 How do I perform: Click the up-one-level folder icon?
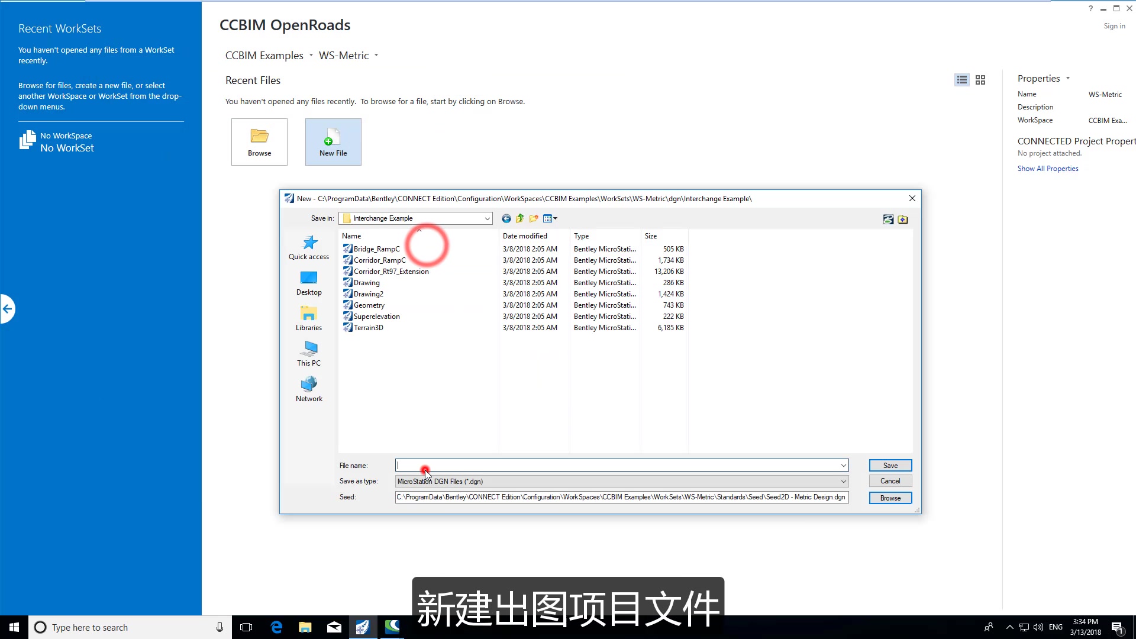[x=519, y=218]
